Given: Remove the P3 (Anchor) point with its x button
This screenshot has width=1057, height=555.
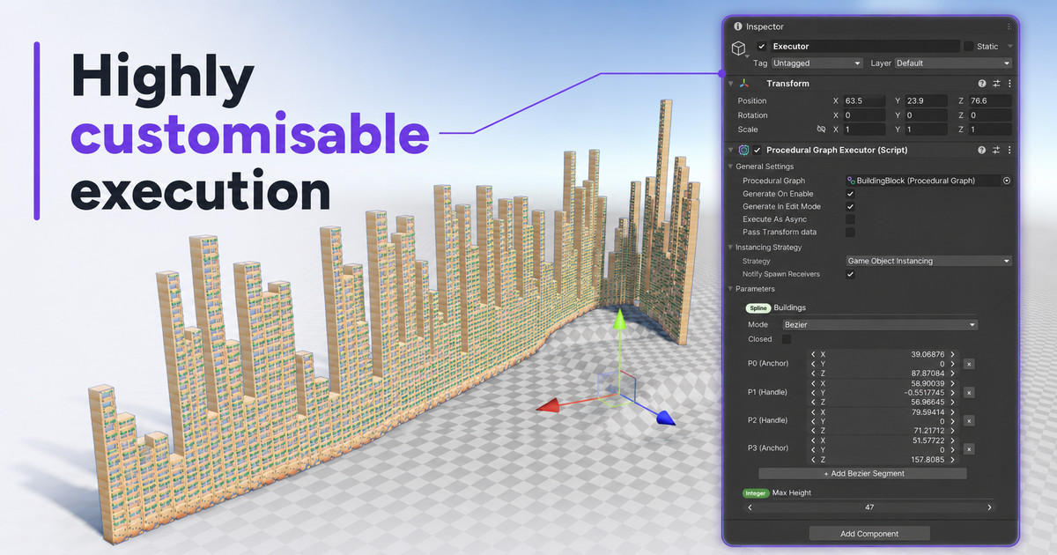Looking at the screenshot, I should point(968,449).
